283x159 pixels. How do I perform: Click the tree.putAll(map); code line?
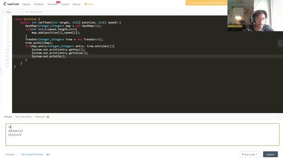pyautogui.click(x=39, y=43)
